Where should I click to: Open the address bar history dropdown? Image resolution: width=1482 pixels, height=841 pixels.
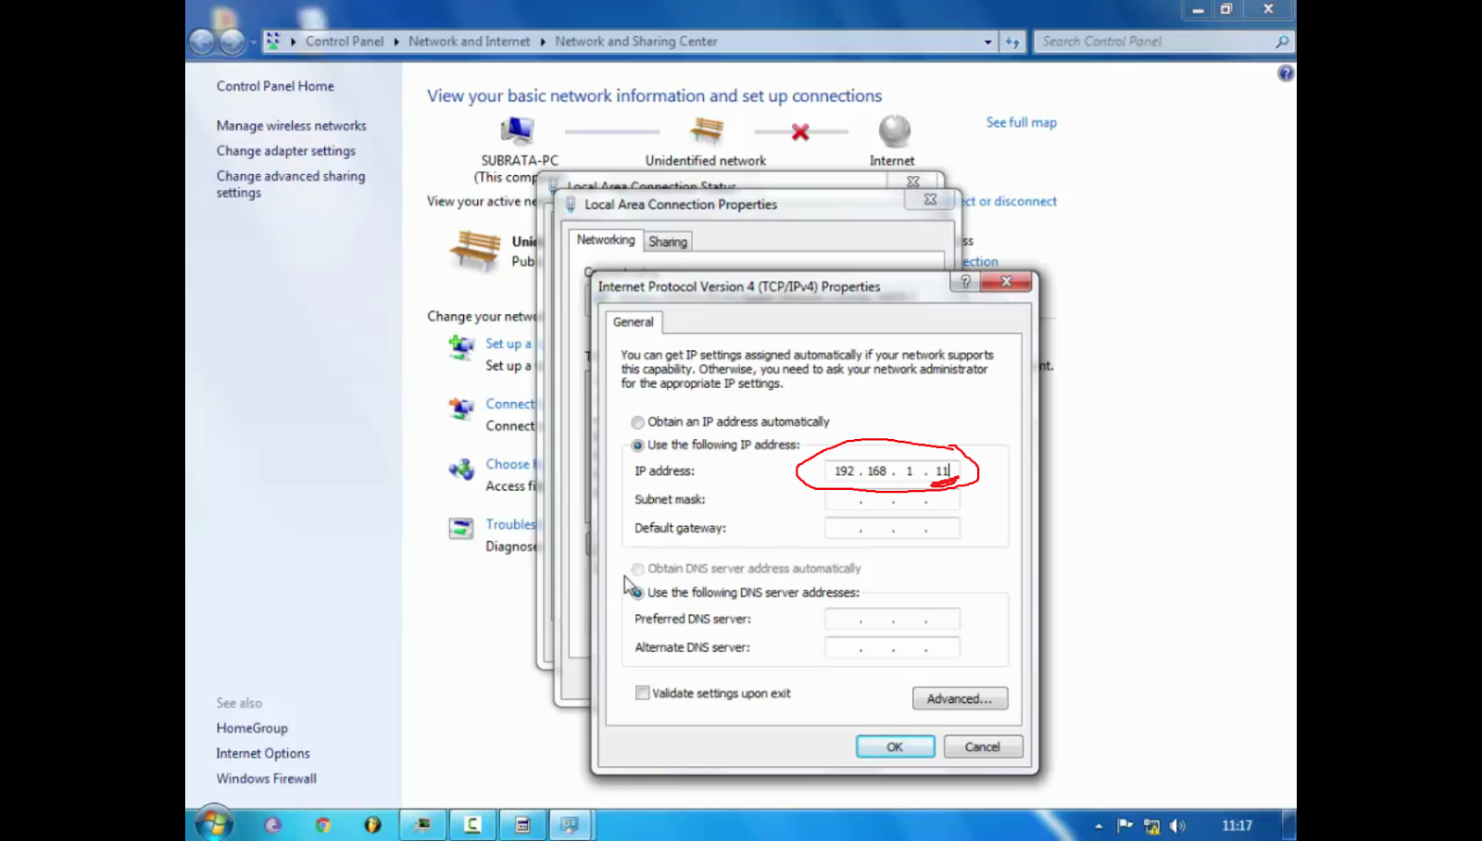coord(986,41)
